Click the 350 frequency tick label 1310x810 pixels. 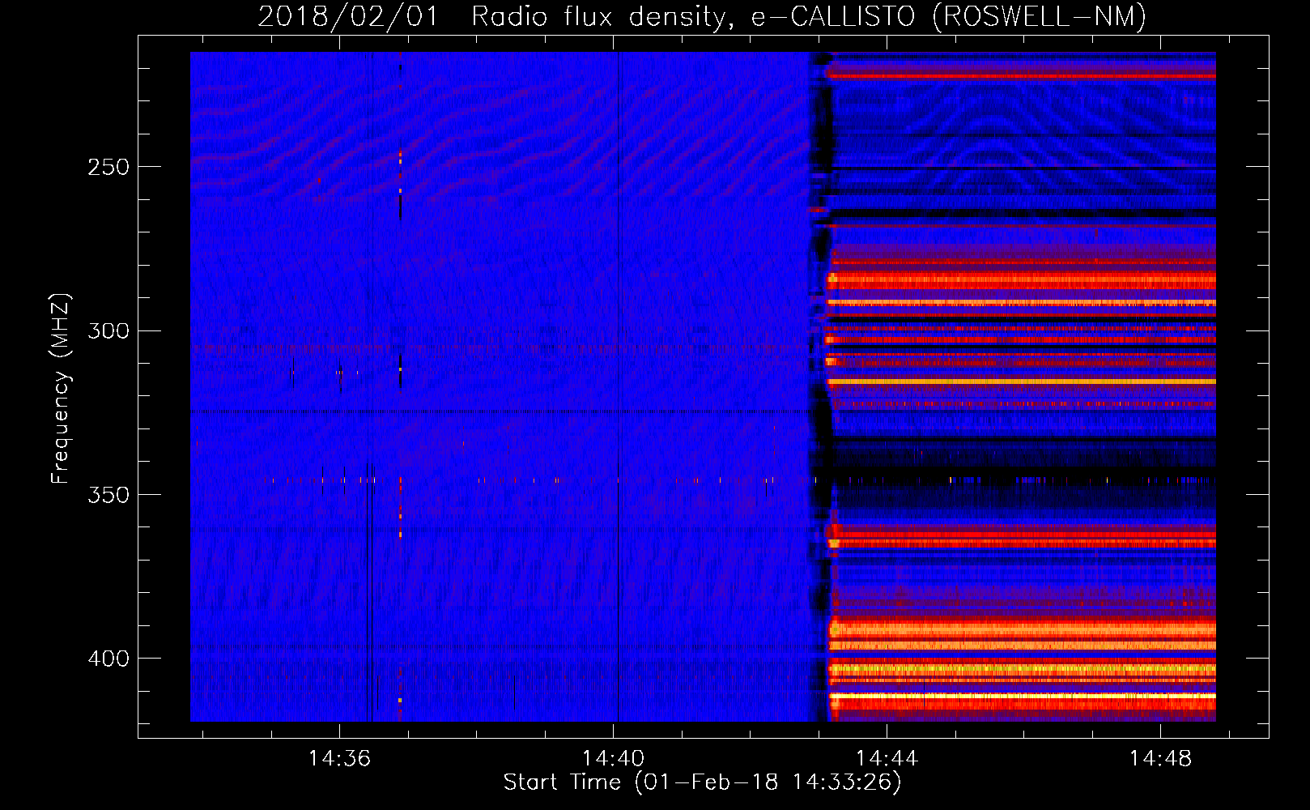pyautogui.click(x=108, y=495)
